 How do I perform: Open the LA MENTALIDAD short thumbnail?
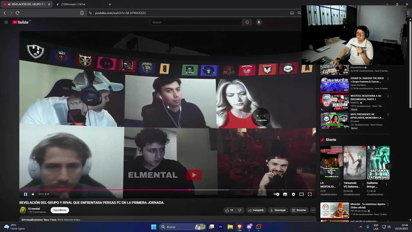[x=332, y=163]
